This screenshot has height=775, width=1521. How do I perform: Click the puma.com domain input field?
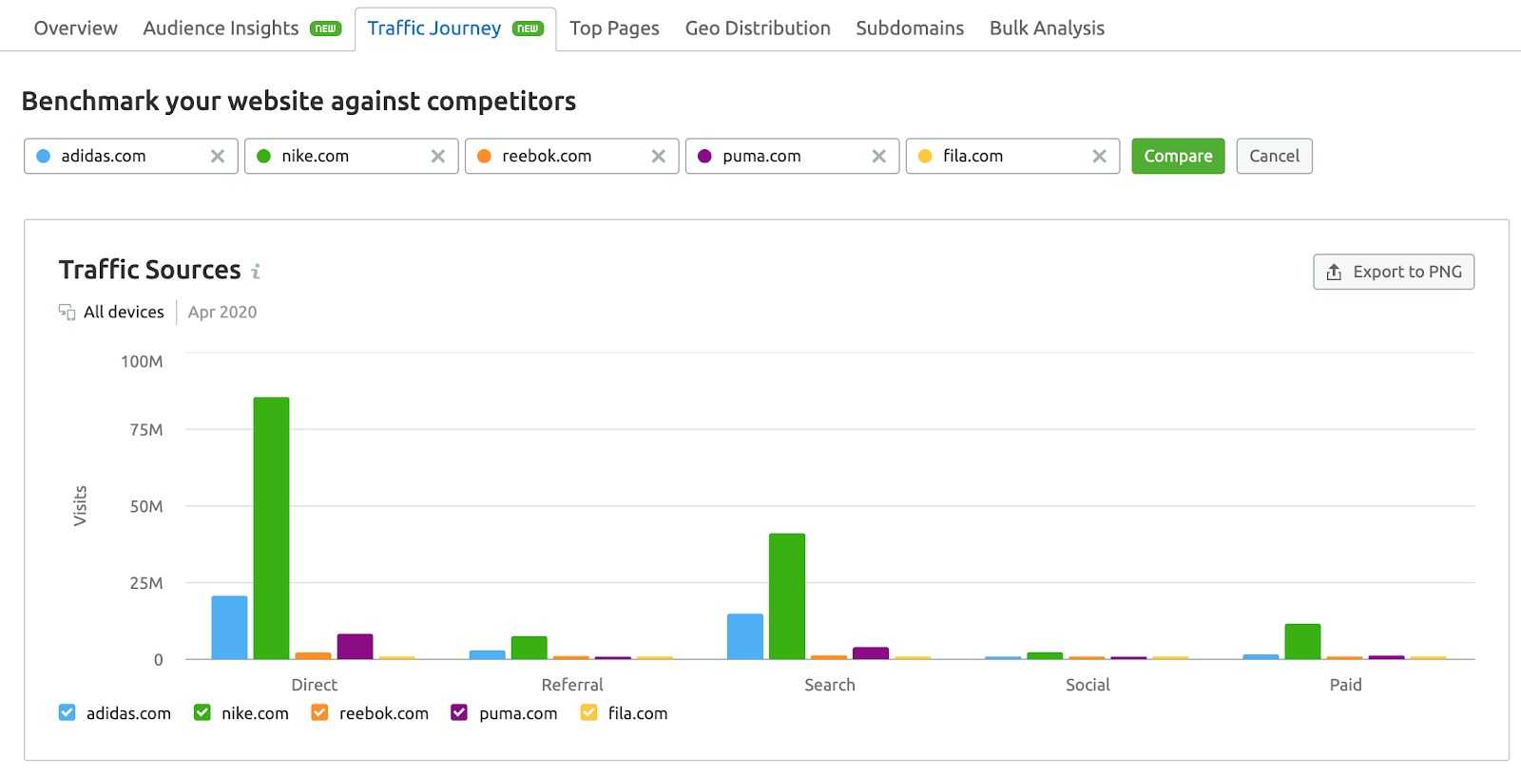click(x=793, y=156)
